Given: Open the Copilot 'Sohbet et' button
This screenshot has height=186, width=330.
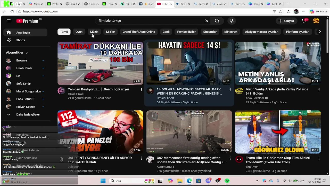Looking at the screenshot, I should point(319,12).
